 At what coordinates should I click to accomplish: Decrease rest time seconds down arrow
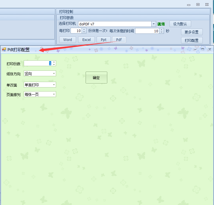(162, 32)
